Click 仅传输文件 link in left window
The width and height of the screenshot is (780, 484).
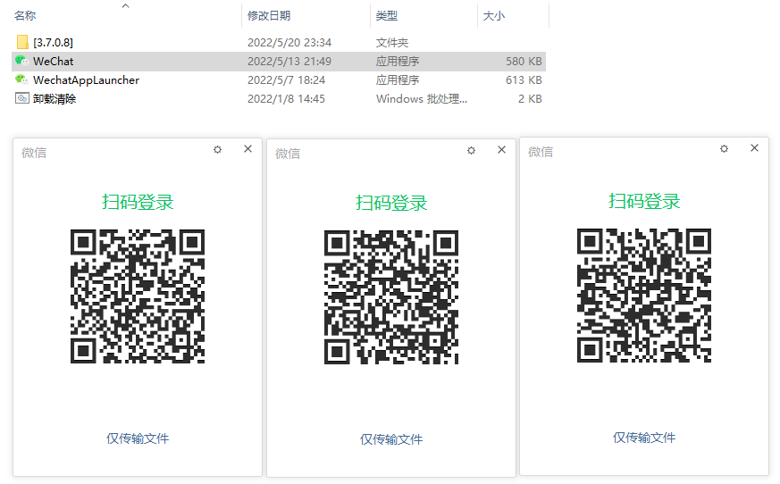coord(138,438)
